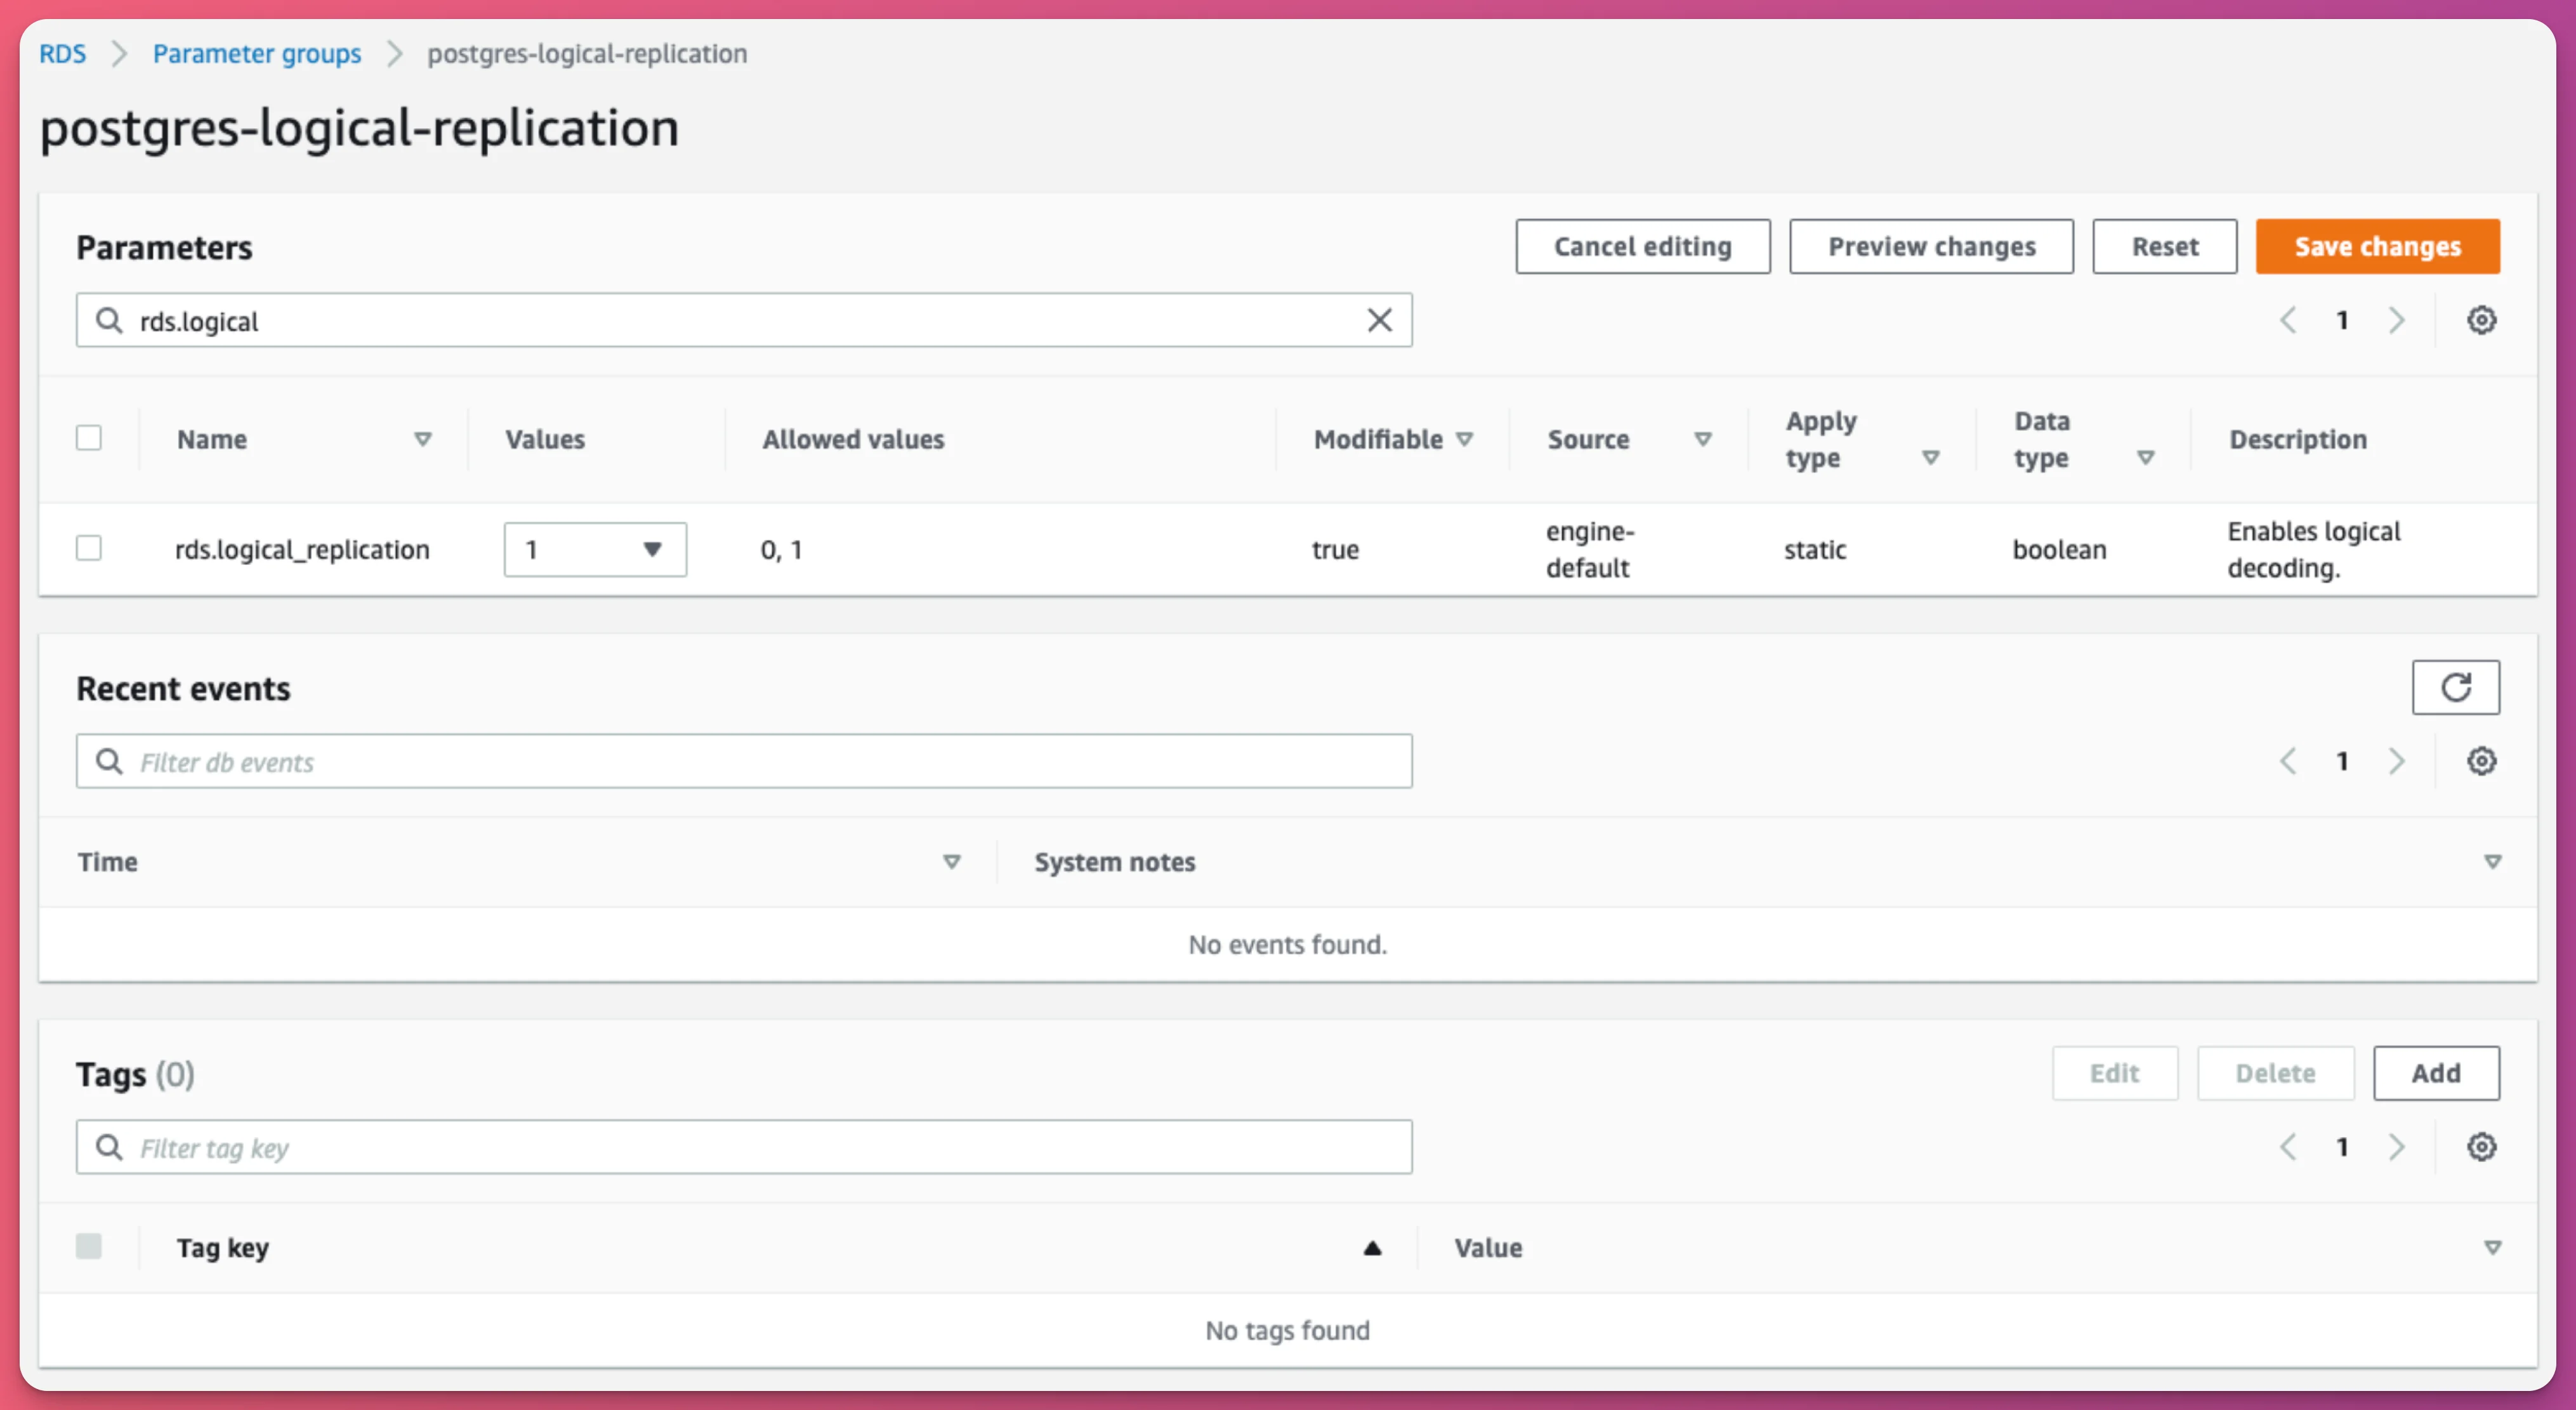Click the 'boolean' data type cell

pyautogui.click(x=2059, y=549)
